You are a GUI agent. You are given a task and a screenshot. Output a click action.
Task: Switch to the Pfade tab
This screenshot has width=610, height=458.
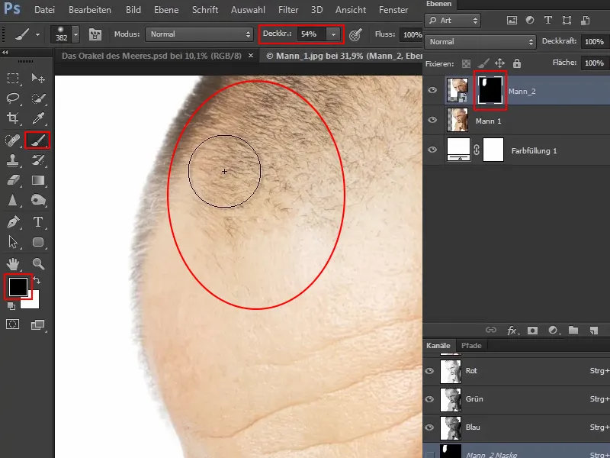click(x=471, y=346)
